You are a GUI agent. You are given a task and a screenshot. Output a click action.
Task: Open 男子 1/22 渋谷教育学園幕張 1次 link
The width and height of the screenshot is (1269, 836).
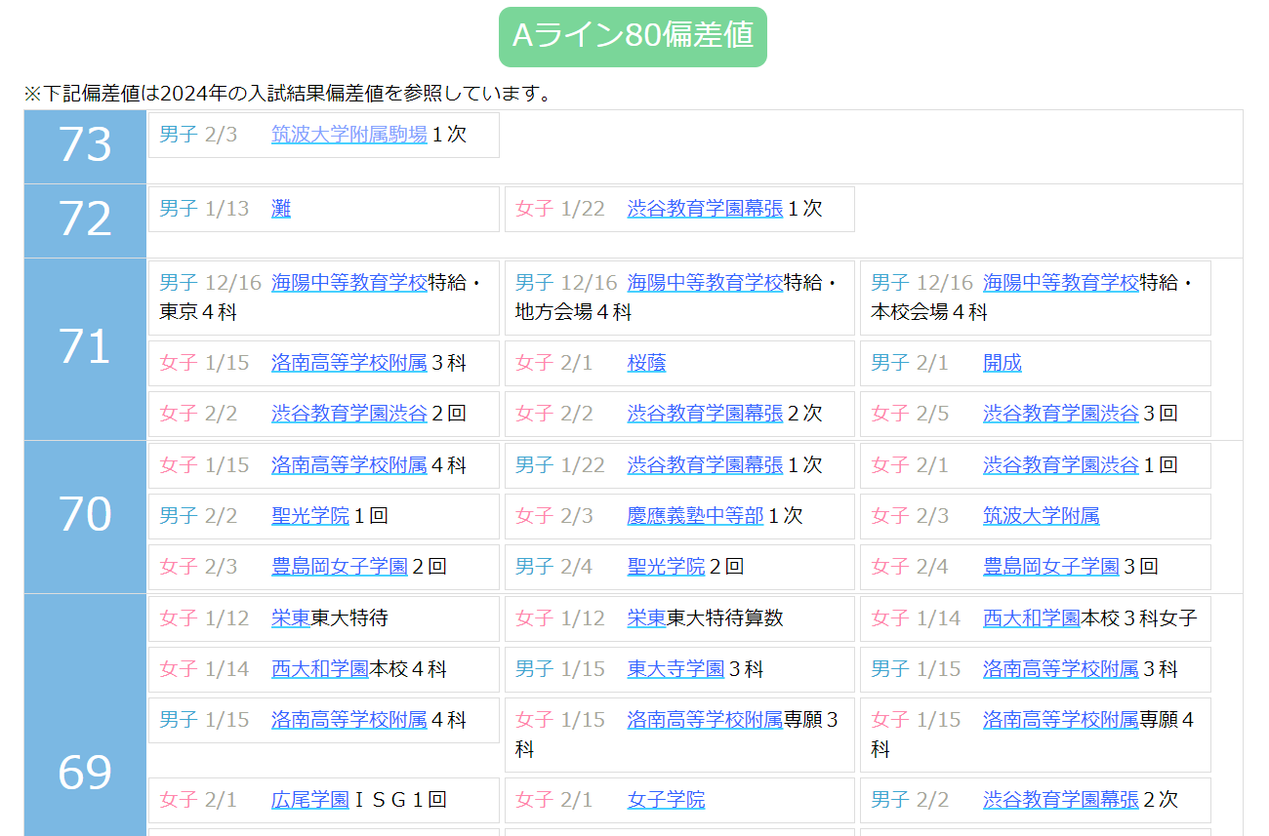click(705, 465)
